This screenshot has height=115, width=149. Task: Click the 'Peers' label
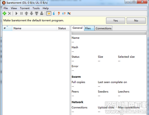point(75,92)
